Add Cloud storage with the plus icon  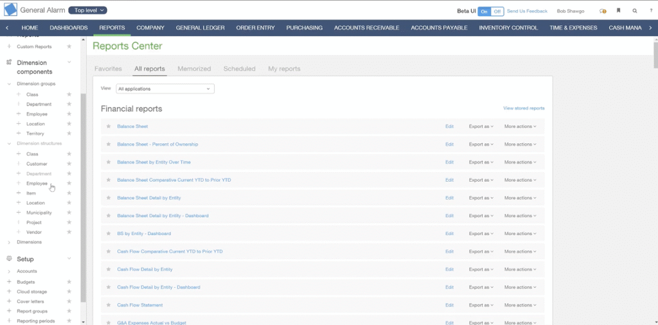pos(9,292)
